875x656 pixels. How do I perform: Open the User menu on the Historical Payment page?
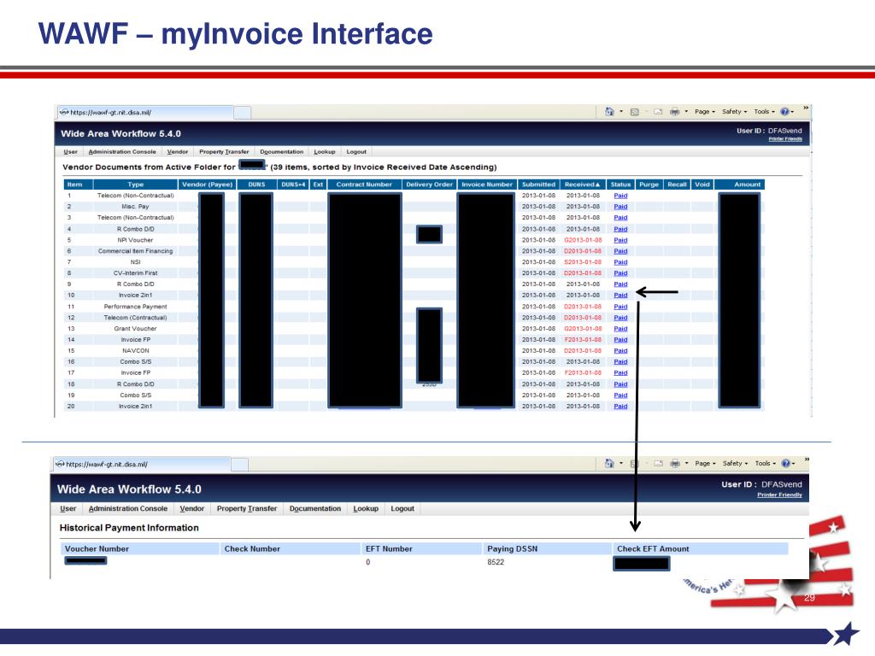tap(68, 509)
